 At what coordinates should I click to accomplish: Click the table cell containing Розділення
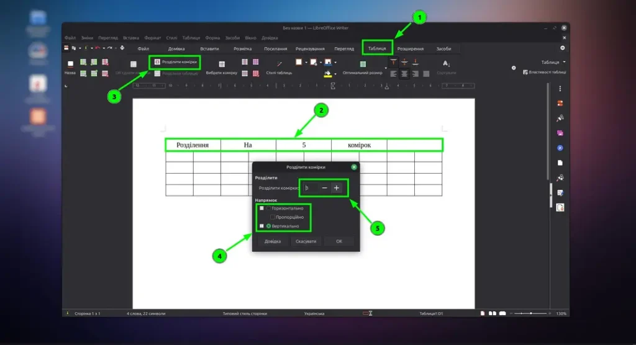click(193, 145)
